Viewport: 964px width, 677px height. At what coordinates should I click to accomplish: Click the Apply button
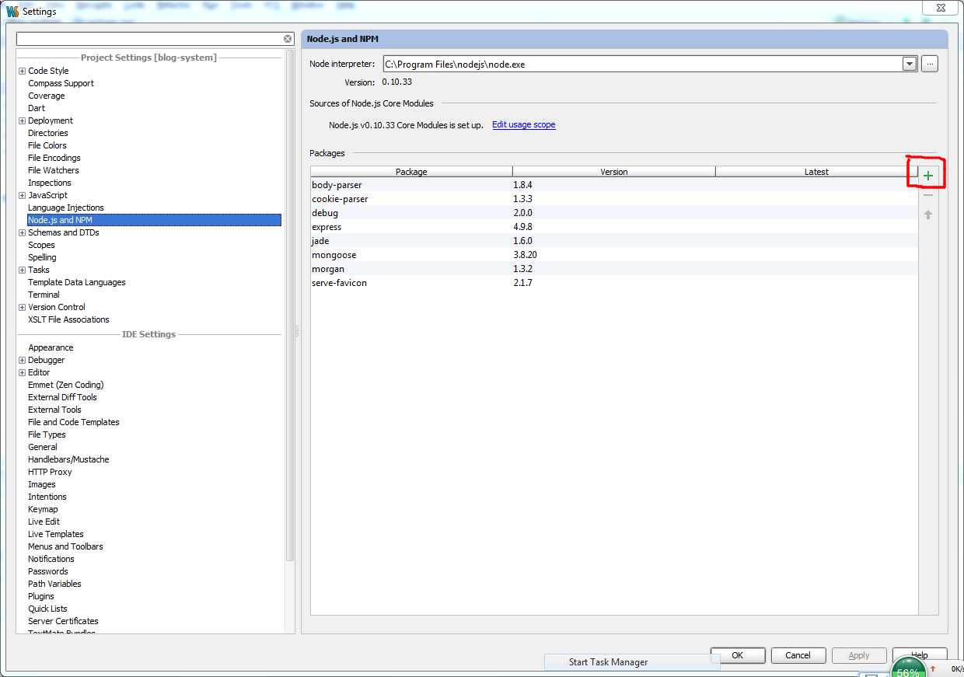click(859, 655)
